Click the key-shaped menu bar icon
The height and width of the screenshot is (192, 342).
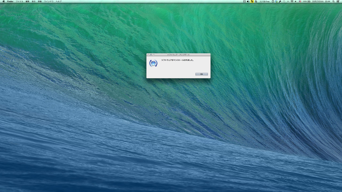(x=280, y=2)
